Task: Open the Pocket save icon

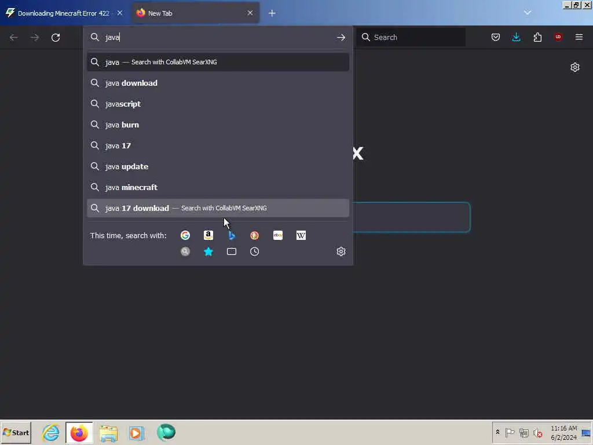Action: pyautogui.click(x=496, y=37)
